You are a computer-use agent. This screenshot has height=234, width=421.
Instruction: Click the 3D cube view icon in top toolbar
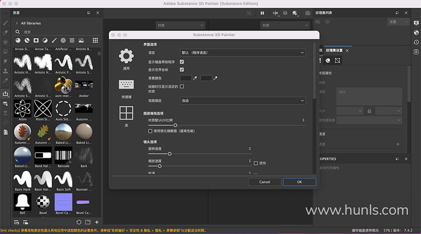point(285,13)
